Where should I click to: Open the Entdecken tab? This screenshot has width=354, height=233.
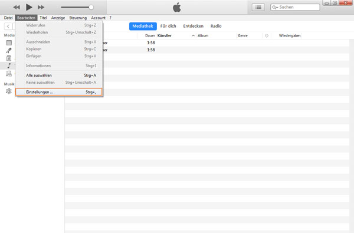click(x=194, y=26)
